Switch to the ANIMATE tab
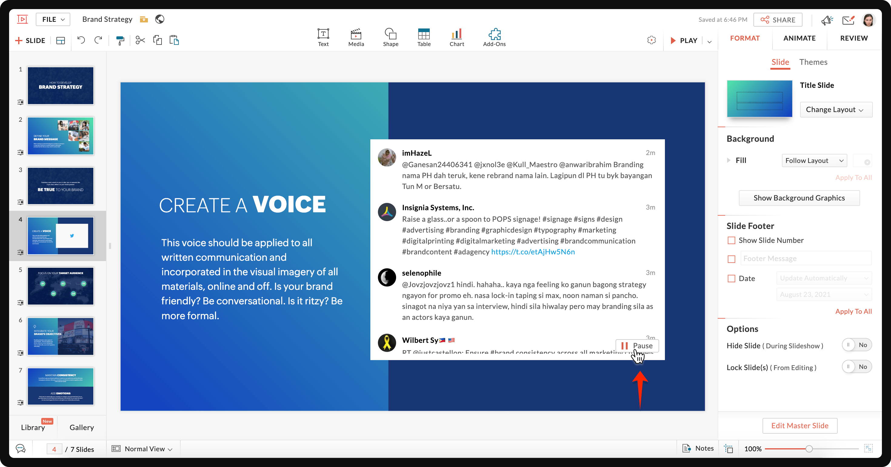891x467 pixels. [799, 38]
